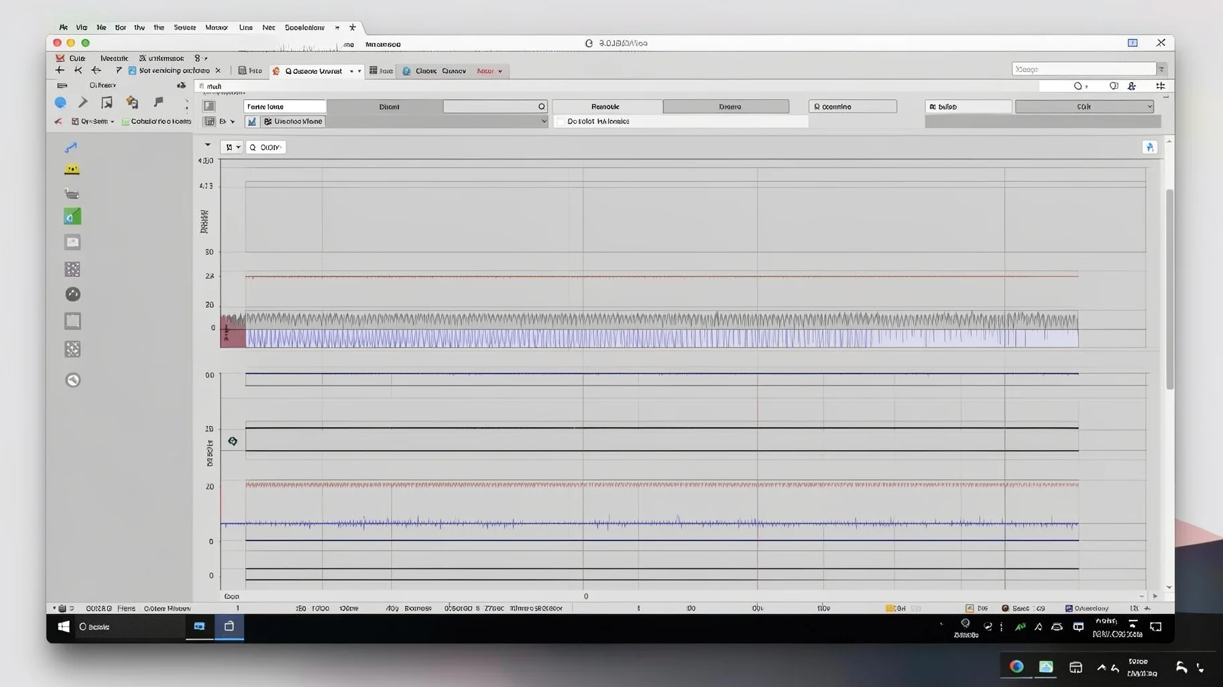Open the dropdown arrow beside search box top-right

[1161, 69]
